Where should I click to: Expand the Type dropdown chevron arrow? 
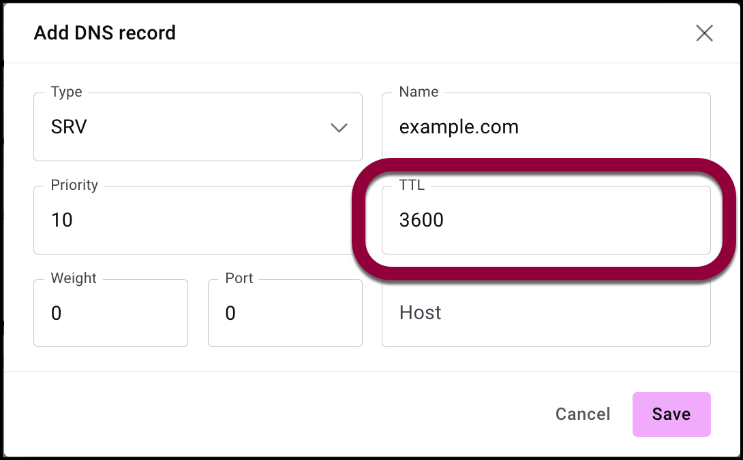[x=339, y=127]
